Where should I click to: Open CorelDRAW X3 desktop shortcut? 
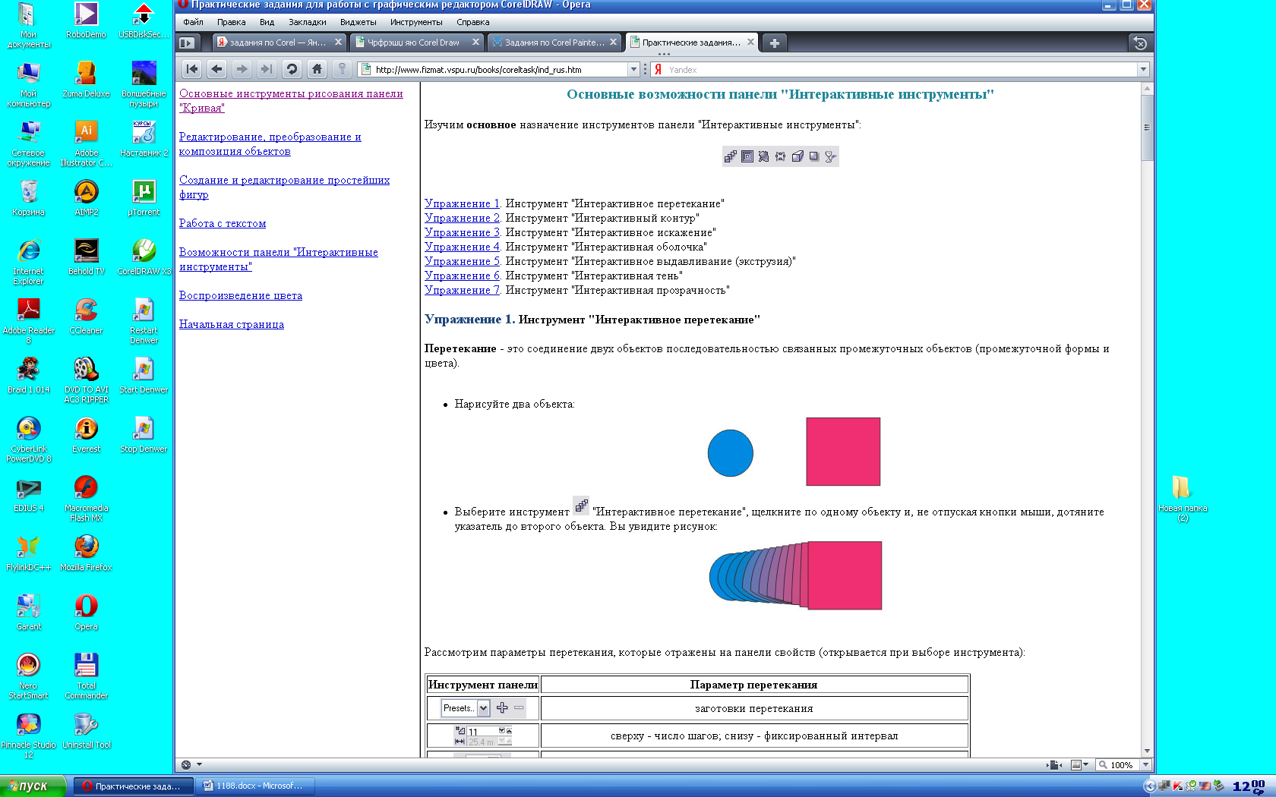coord(144,256)
